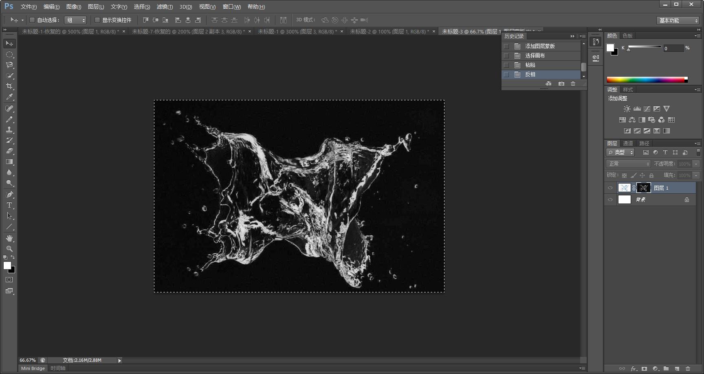Hide the 图层 1 layer visibility
The height and width of the screenshot is (374, 704).
tap(610, 188)
